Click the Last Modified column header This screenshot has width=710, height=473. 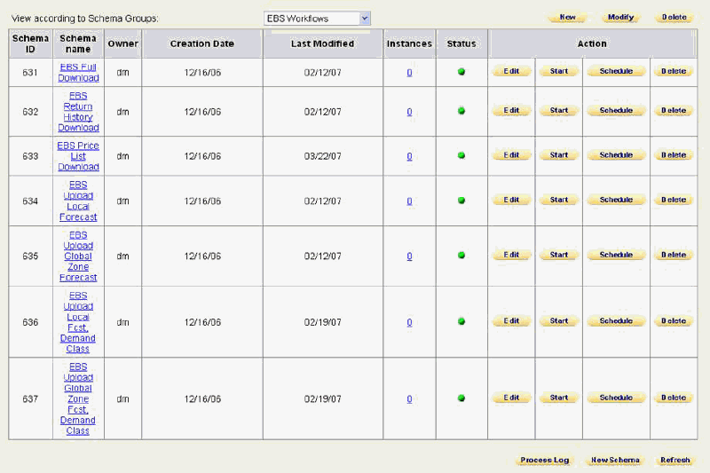(323, 43)
